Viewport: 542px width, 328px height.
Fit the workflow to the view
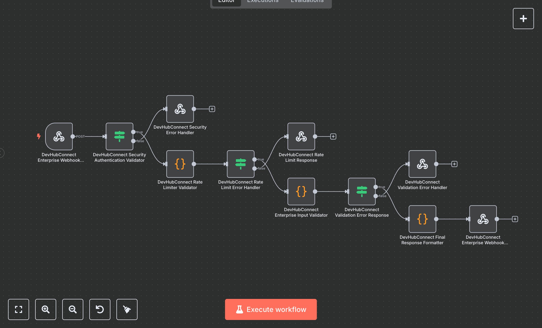click(19, 309)
